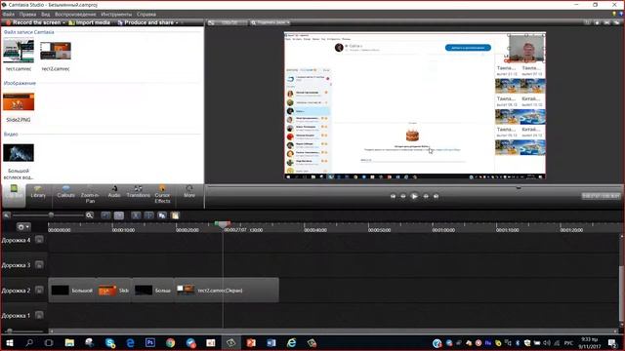Open Windows Start menu
Viewport: 625px width, 351px height.
[10, 342]
